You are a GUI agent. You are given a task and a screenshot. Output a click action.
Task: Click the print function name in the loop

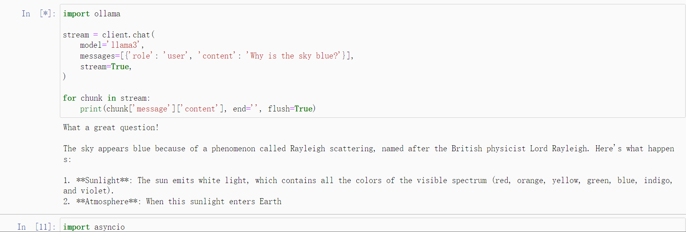pos(91,109)
